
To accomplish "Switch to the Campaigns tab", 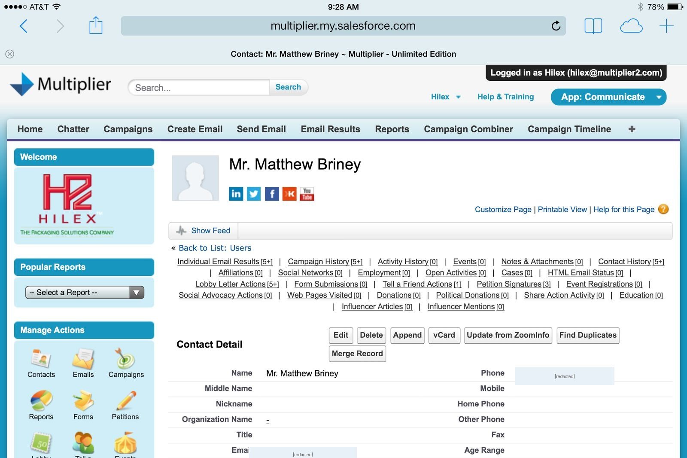I will coord(128,129).
